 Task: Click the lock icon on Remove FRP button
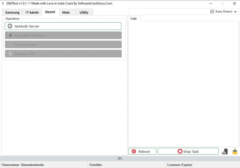click(10, 53)
